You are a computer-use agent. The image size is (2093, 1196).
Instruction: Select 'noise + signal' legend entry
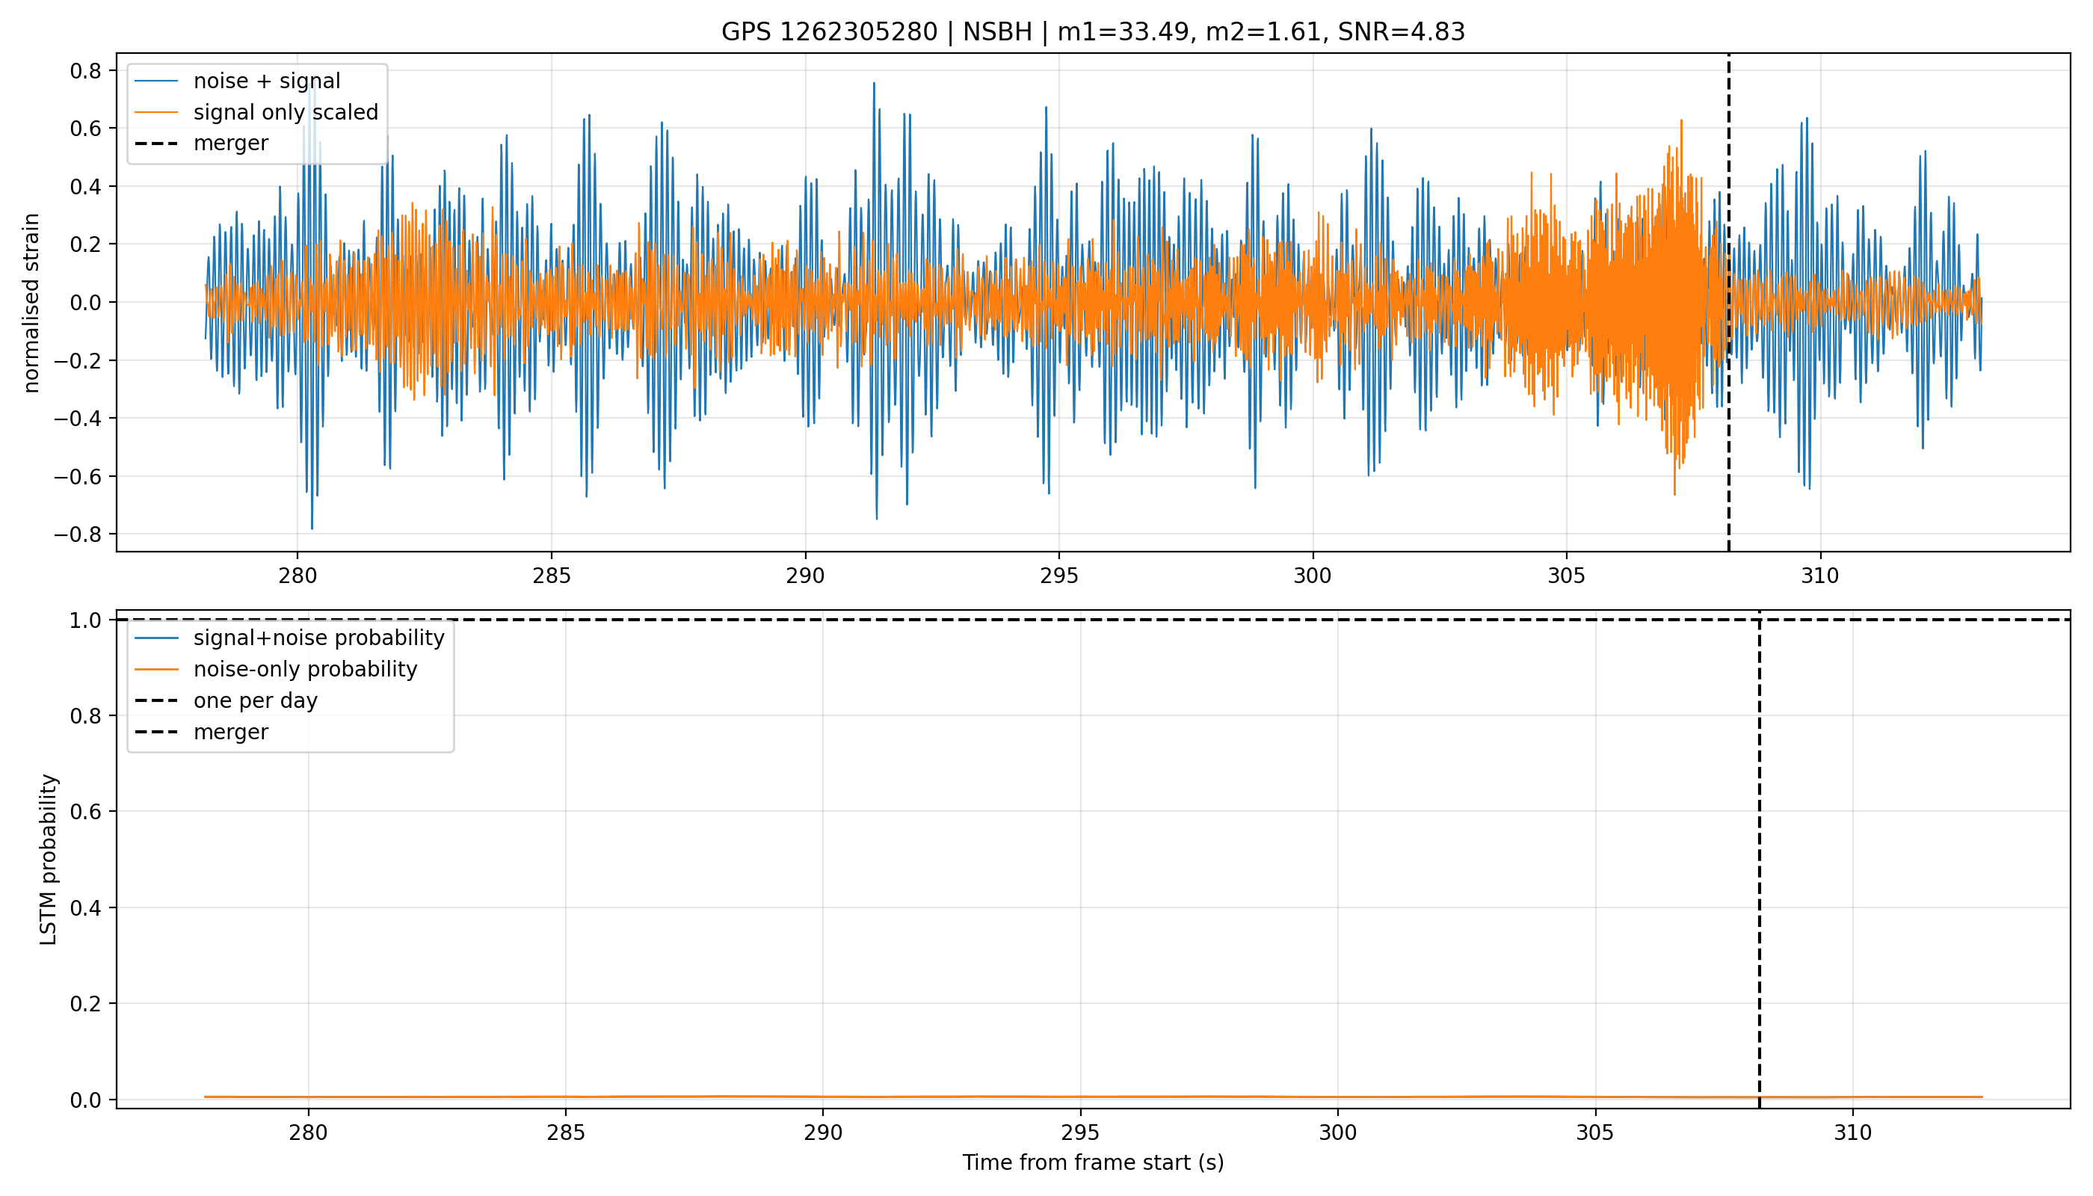[x=267, y=81]
